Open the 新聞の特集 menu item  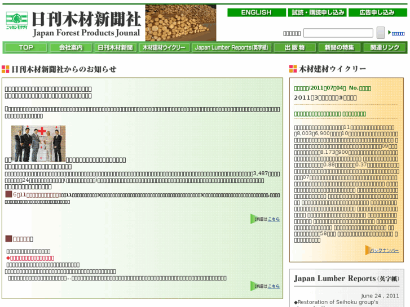coord(340,47)
